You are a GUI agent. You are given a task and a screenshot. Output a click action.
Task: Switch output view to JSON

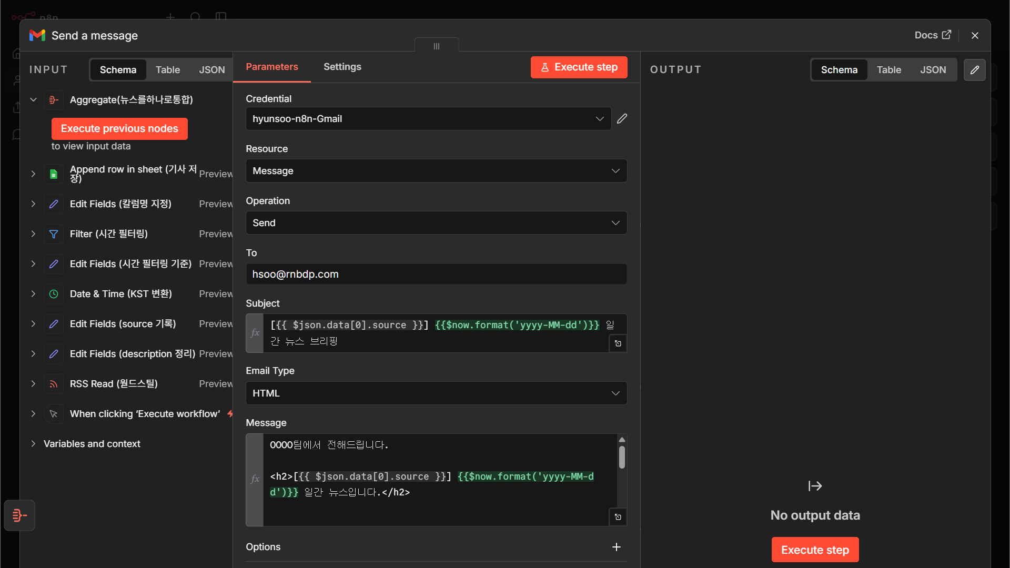[933, 70]
